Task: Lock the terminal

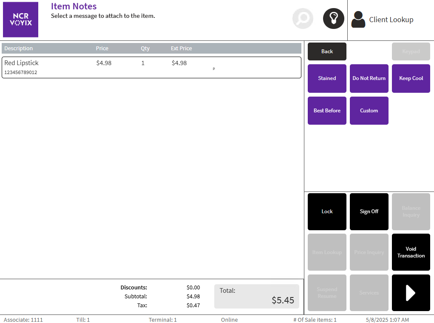Action: pyautogui.click(x=327, y=212)
